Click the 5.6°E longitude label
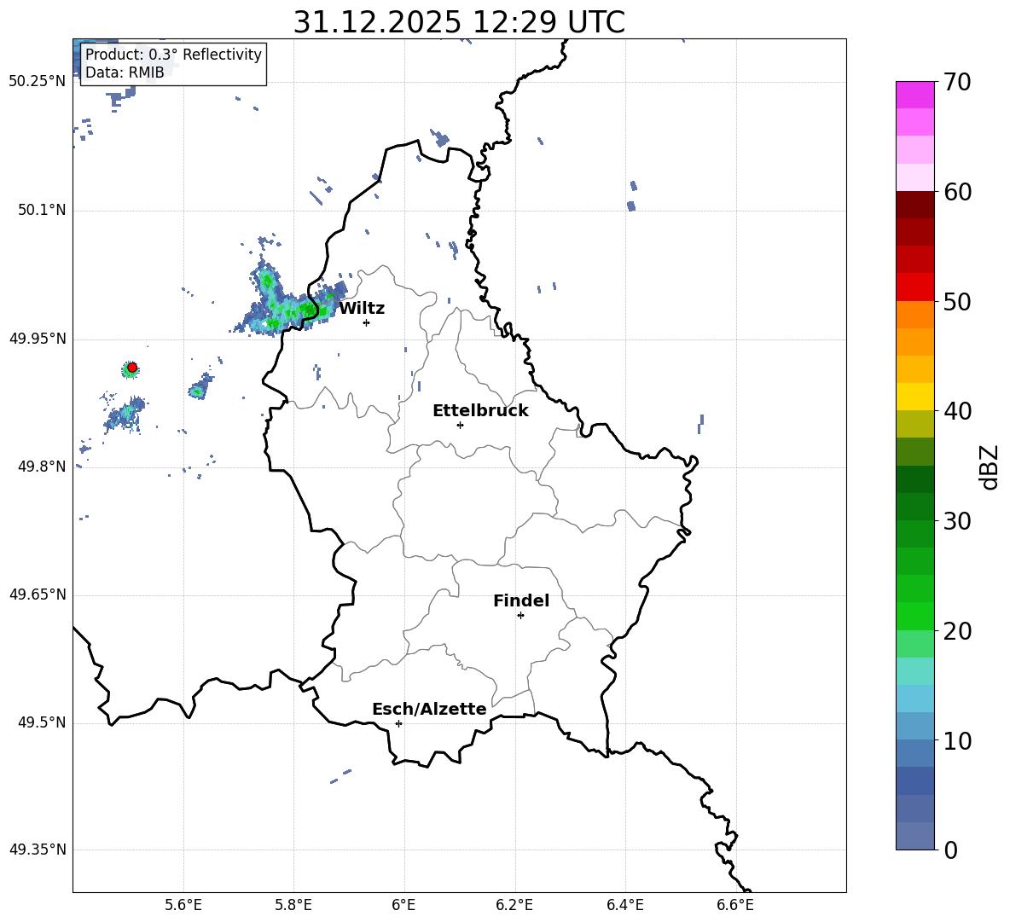The height and width of the screenshot is (922, 1010). pyautogui.click(x=183, y=905)
